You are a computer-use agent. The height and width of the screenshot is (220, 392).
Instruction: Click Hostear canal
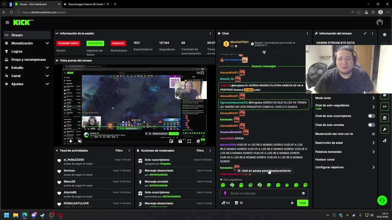(325, 159)
